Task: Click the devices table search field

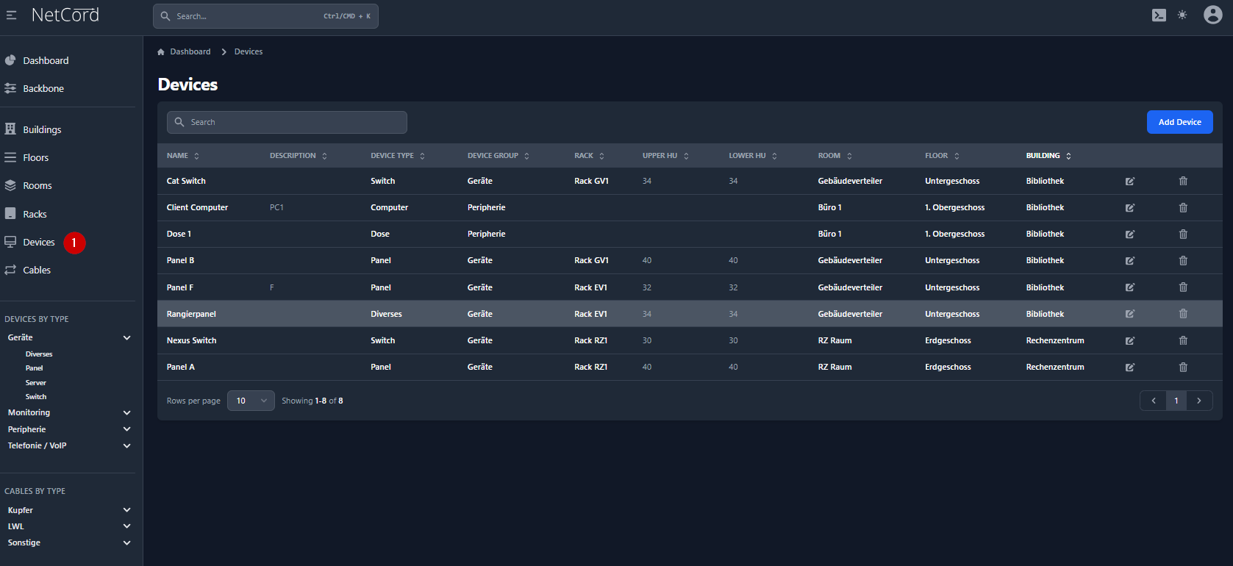Action: tap(287, 122)
